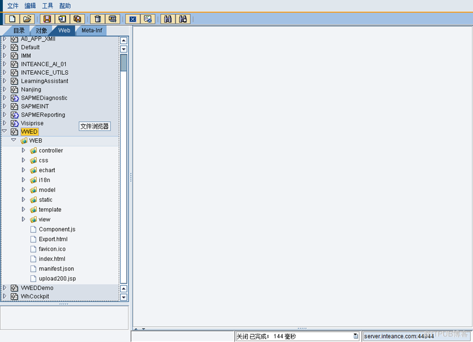Switch to the Meta-Inf tab
473x342 pixels.
(91, 31)
